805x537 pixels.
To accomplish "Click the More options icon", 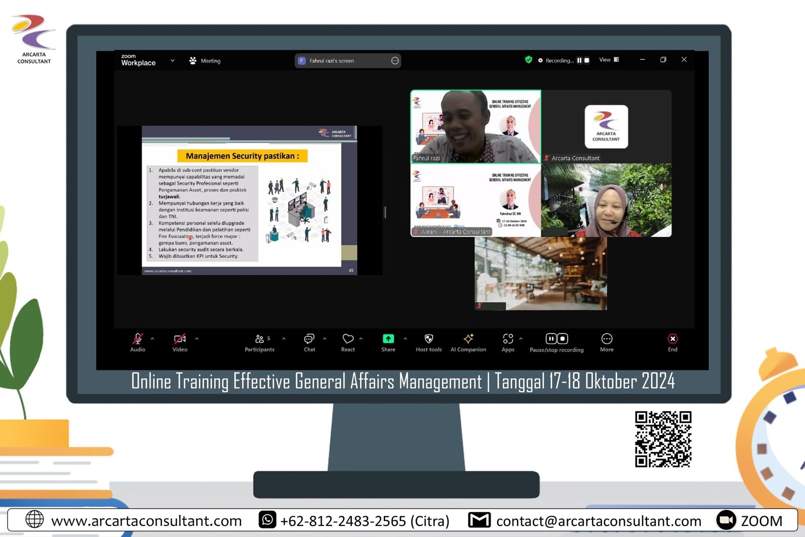I will pyautogui.click(x=607, y=339).
